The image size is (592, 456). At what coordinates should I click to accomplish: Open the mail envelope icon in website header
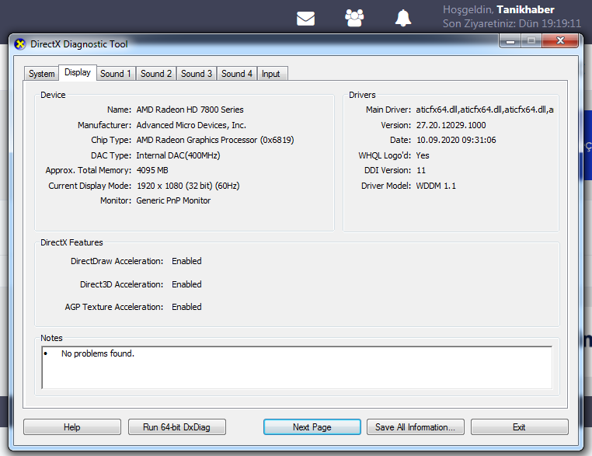[305, 18]
